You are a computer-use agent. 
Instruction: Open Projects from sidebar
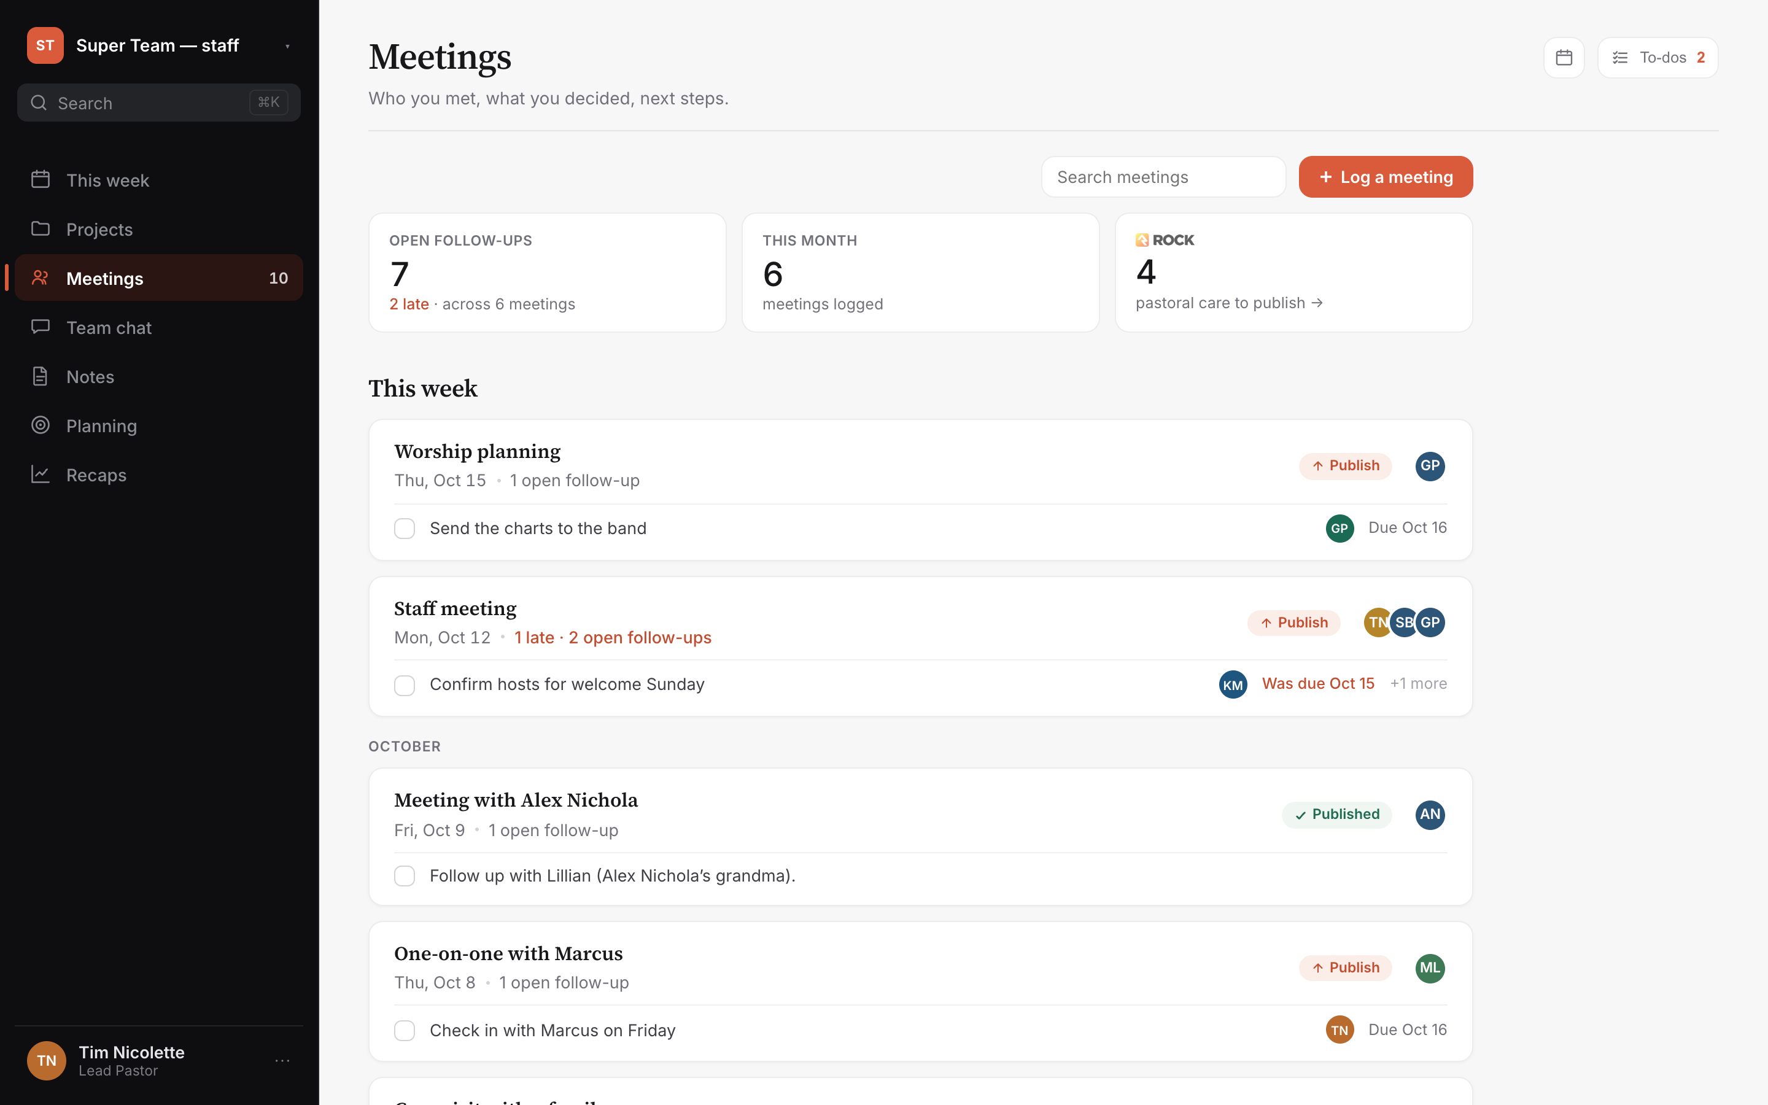coord(158,229)
